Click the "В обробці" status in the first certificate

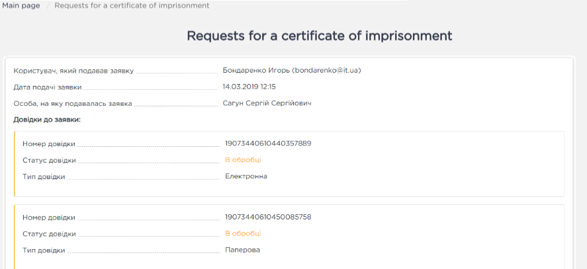click(x=243, y=159)
